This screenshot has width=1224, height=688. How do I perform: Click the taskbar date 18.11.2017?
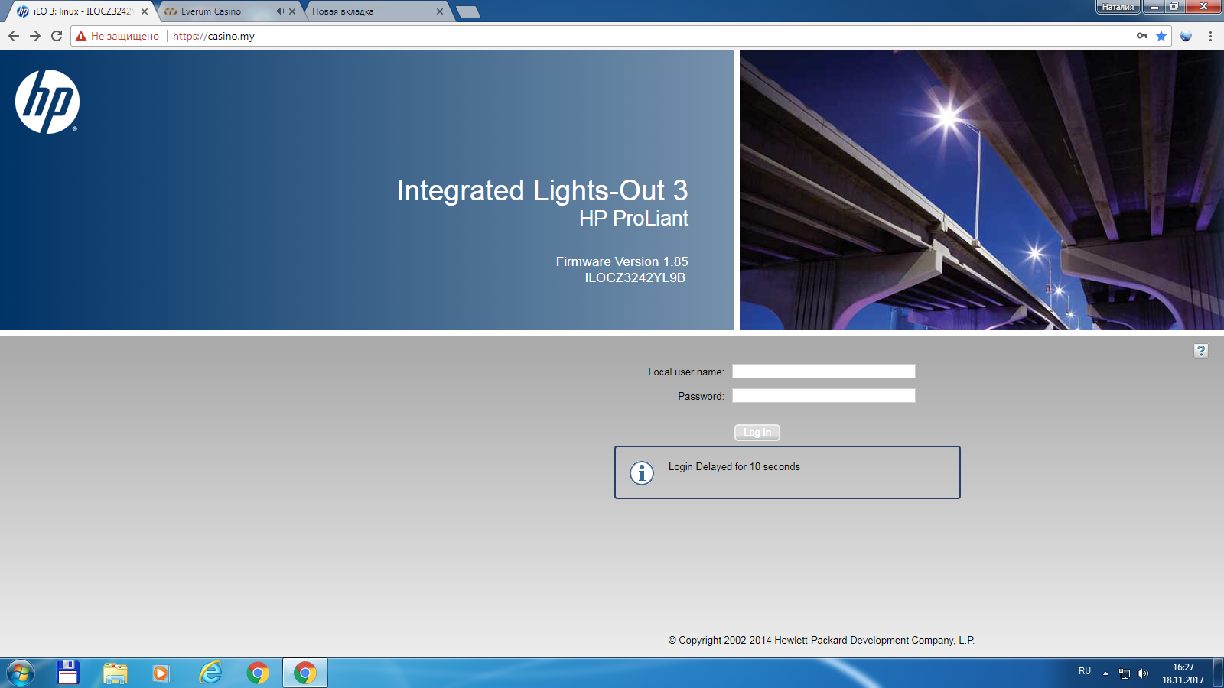(x=1183, y=680)
